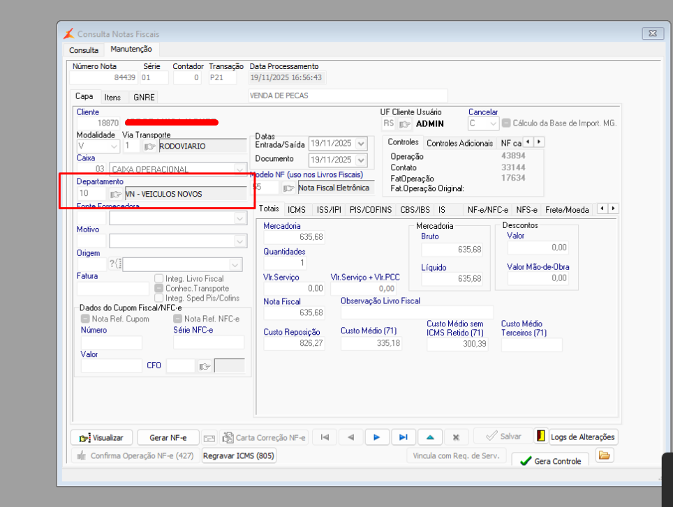
Task: Switch to the Itens tab
Action: (x=112, y=97)
